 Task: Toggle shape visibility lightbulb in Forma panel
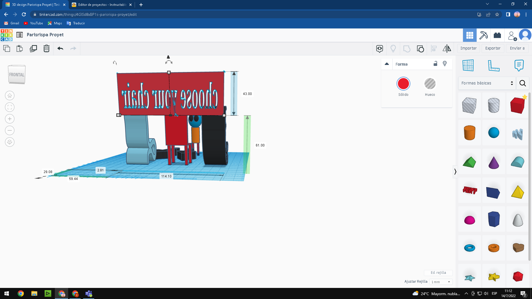pos(445,64)
